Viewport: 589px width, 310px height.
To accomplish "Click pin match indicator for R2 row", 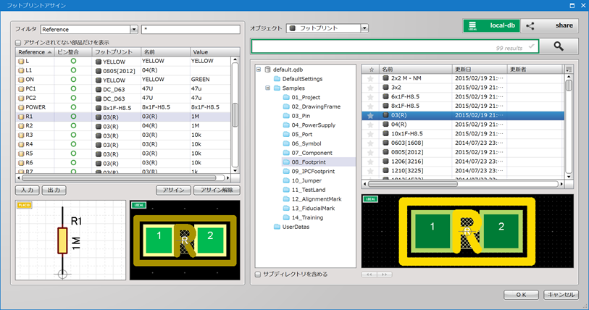I will click(x=73, y=125).
